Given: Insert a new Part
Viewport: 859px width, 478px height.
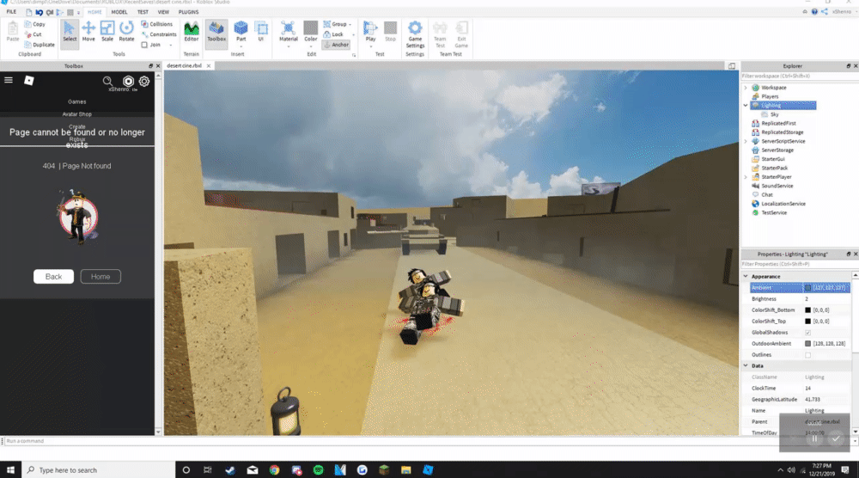Looking at the screenshot, I should point(241,32).
